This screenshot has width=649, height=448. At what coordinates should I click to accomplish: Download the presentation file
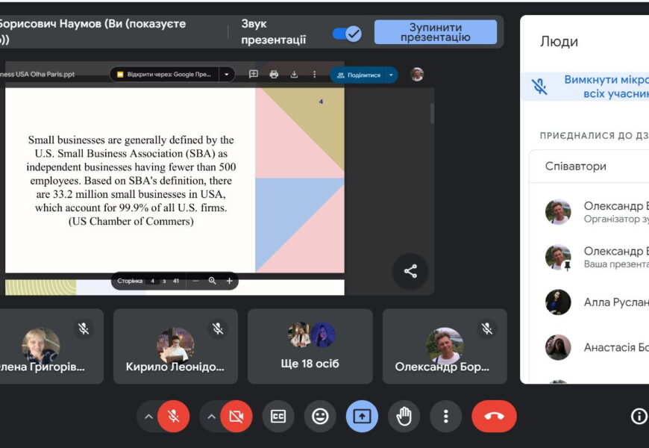pos(294,75)
